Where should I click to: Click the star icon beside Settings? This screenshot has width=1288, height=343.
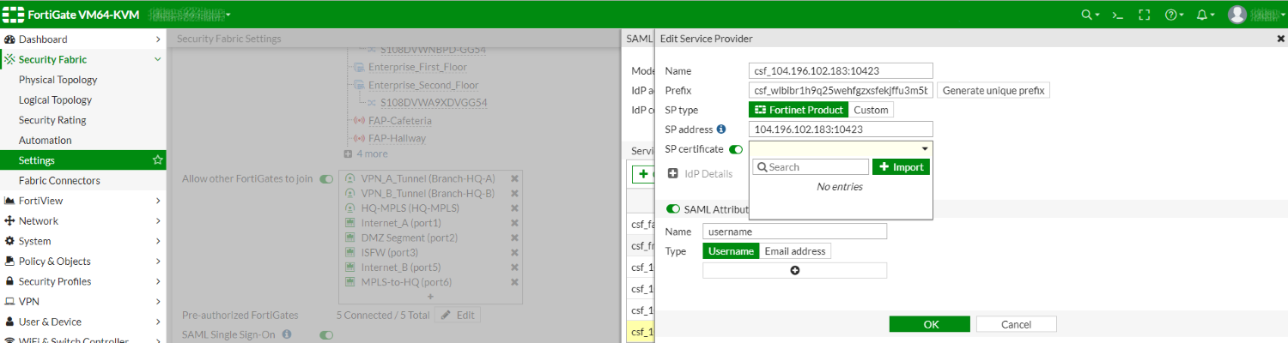click(x=157, y=160)
